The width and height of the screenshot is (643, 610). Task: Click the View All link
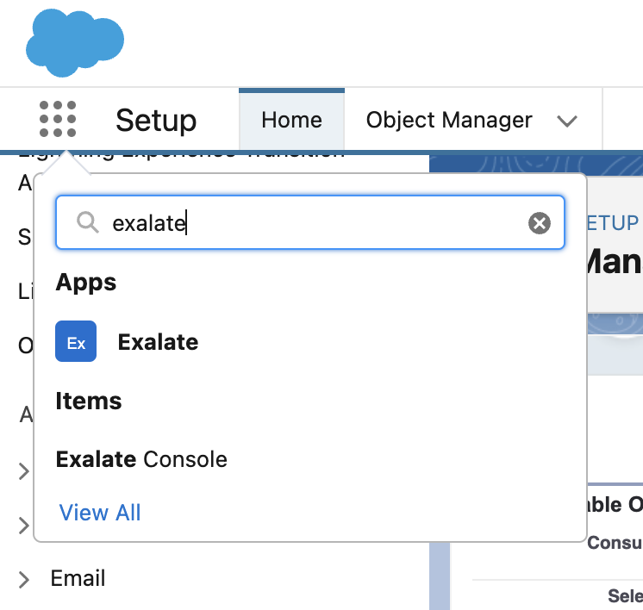point(100,513)
